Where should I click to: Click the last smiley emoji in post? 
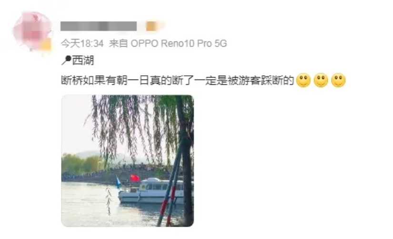[x=338, y=80]
